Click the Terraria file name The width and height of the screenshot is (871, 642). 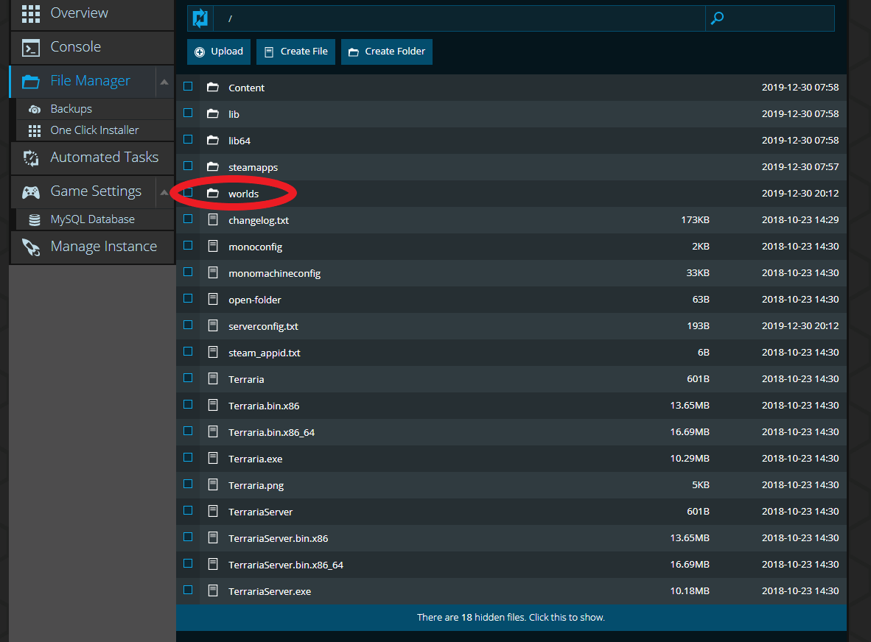tap(246, 380)
